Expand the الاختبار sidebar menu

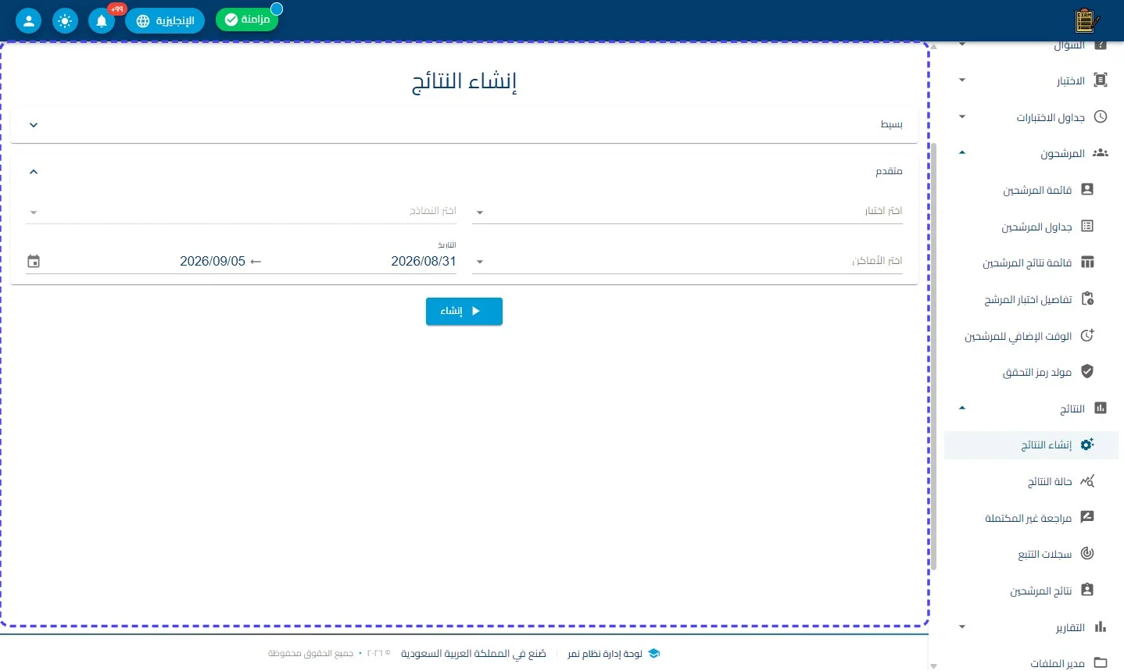(1032, 80)
